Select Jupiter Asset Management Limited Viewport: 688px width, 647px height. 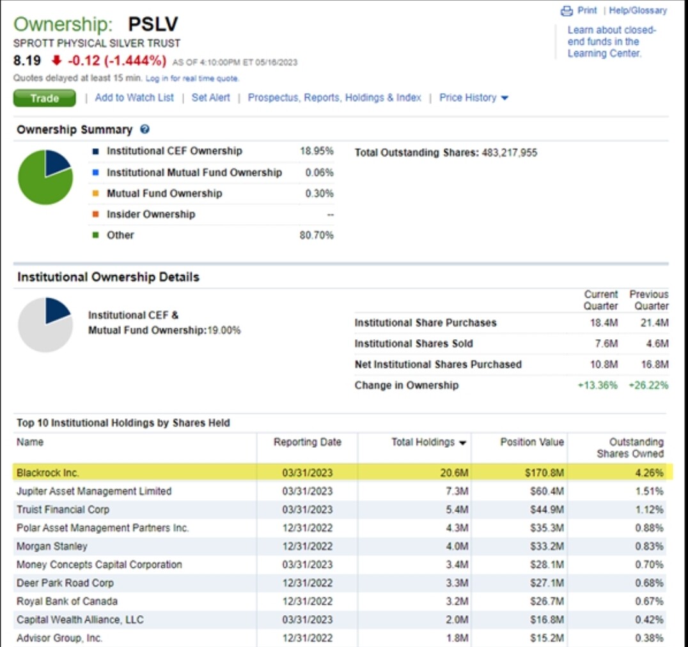[x=94, y=491]
